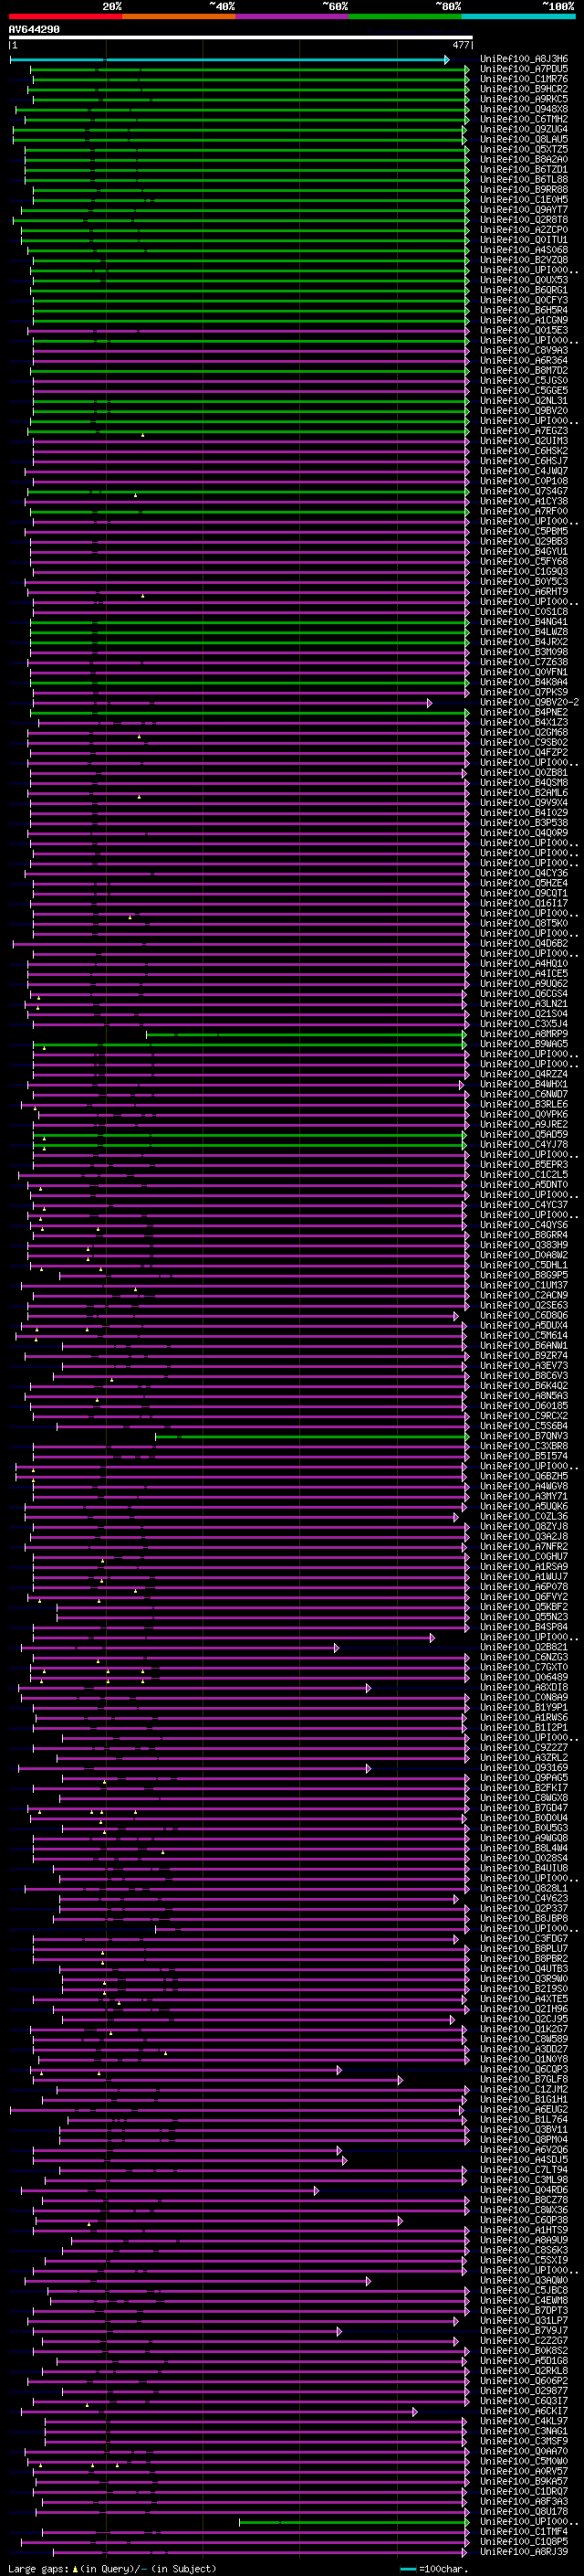
Task: Select label UniRef100_C6HSK2
Action: pos(524,451)
